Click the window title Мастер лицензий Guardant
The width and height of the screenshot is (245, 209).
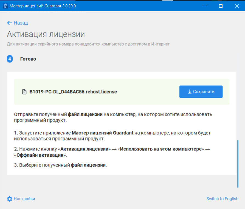[43, 6]
